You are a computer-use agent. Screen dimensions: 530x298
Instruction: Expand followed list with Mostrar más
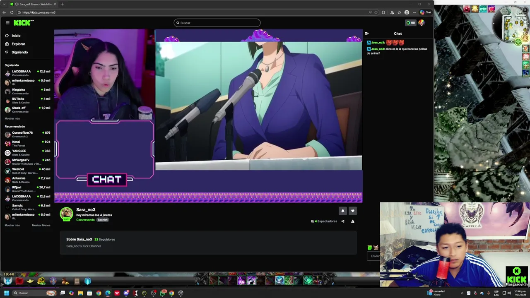[12, 118]
